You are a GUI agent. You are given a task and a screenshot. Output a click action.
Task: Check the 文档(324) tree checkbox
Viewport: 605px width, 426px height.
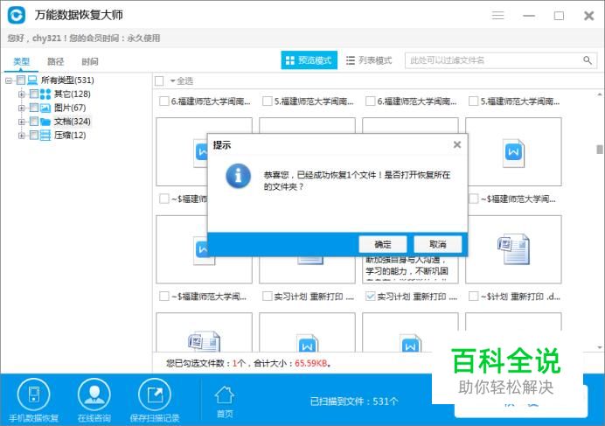coord(34,122)
